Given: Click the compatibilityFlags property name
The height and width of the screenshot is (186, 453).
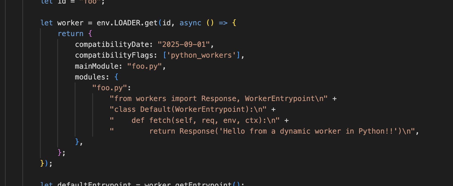Looking at the screenshot, I should click(x=114, y=55).
